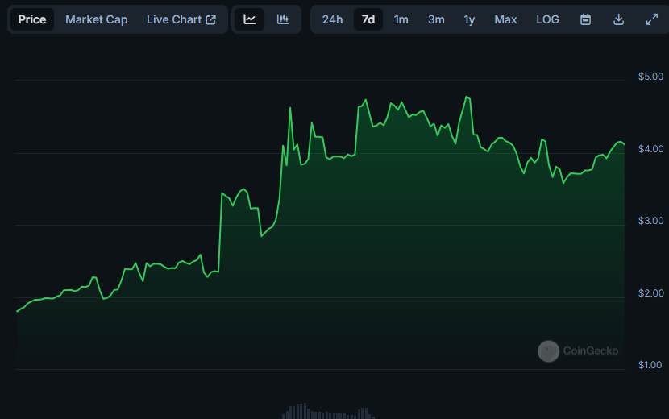Image resolution: width=669 pixels, height=419 pixels.
Task: Click the $4.00 axis label
Action: pos(650,149)
